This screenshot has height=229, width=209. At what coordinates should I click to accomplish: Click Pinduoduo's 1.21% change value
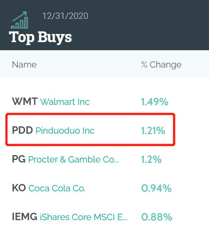coord(153,130)
